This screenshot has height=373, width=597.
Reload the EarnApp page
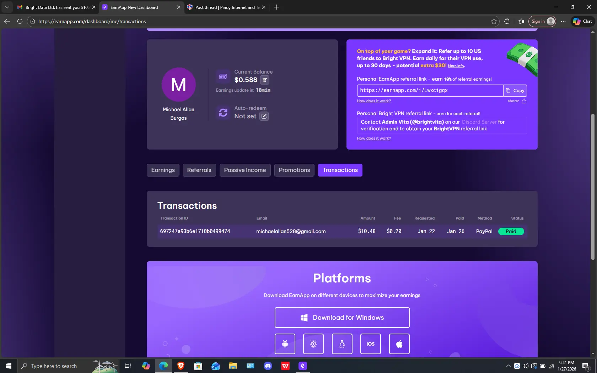click(20, 21)
